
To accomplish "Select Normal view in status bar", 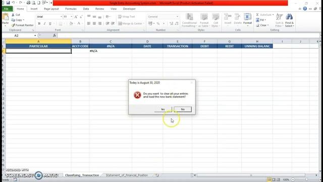I will [269, 180].
